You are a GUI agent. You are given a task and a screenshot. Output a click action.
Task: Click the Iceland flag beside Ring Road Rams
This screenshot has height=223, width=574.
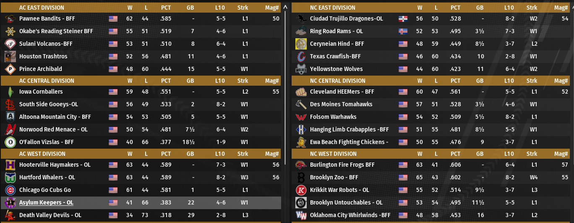click(x=403, y=31)
